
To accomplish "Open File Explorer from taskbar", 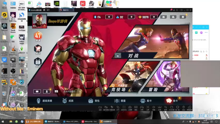I will [x=11, y=122].
